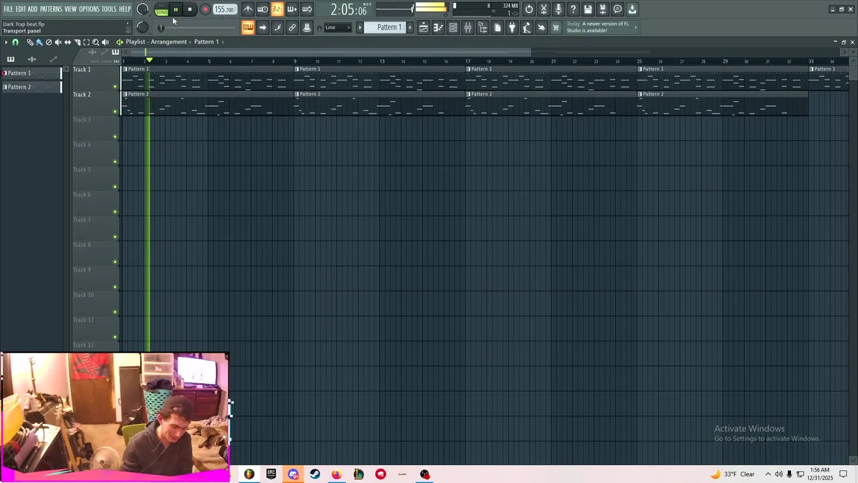Toggle blend recording overdub icon
The height and width of the screenshot is (483, 858).
pos(292,9)
